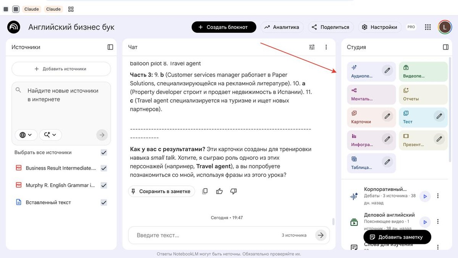Click Сохранить в заметке button
The height and width of the screenshot is (258, 458).
click(x=161, y=191)
